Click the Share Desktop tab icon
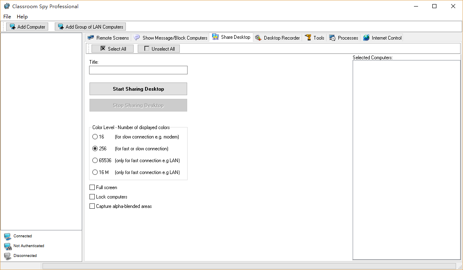This screenshot has width=463, height=270. click(215, 37)
